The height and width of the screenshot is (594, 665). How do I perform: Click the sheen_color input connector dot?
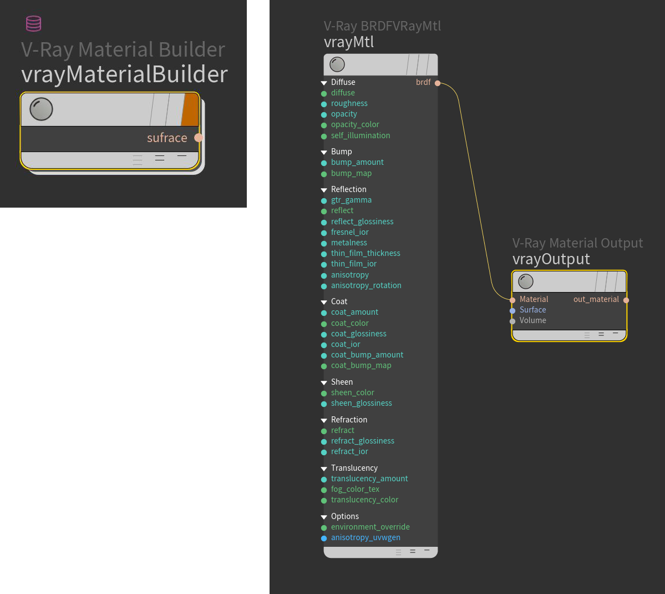point(323,393)
